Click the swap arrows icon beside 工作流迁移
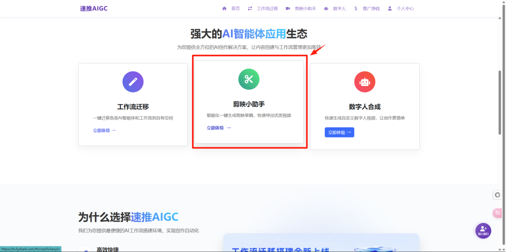The image size is (506, 252). pos(250,9)
